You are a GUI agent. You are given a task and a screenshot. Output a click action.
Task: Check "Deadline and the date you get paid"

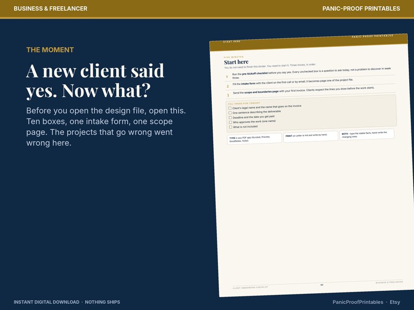pos(230,118)
